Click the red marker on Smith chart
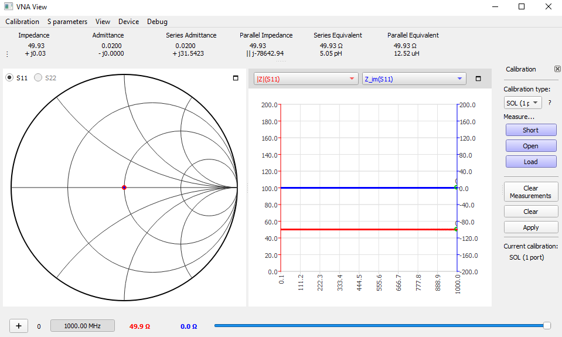562x337 pixels. click(124, 188)
